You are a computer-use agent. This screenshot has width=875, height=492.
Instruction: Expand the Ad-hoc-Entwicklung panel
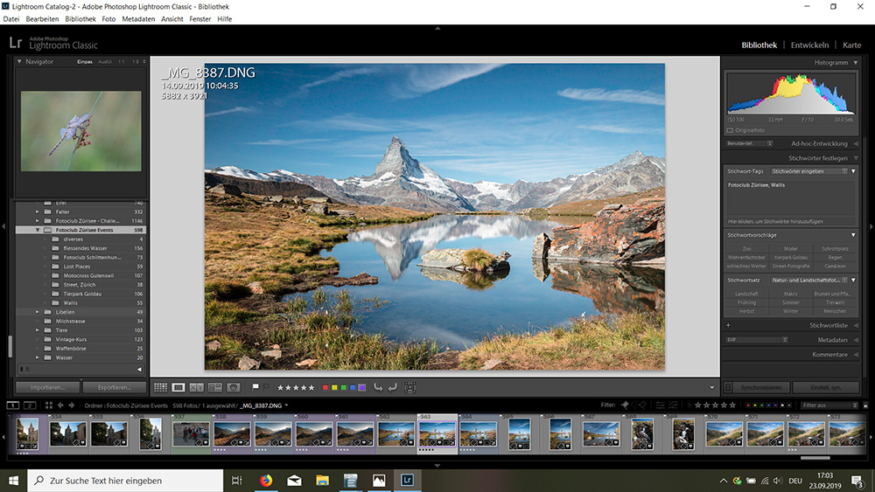856,143
